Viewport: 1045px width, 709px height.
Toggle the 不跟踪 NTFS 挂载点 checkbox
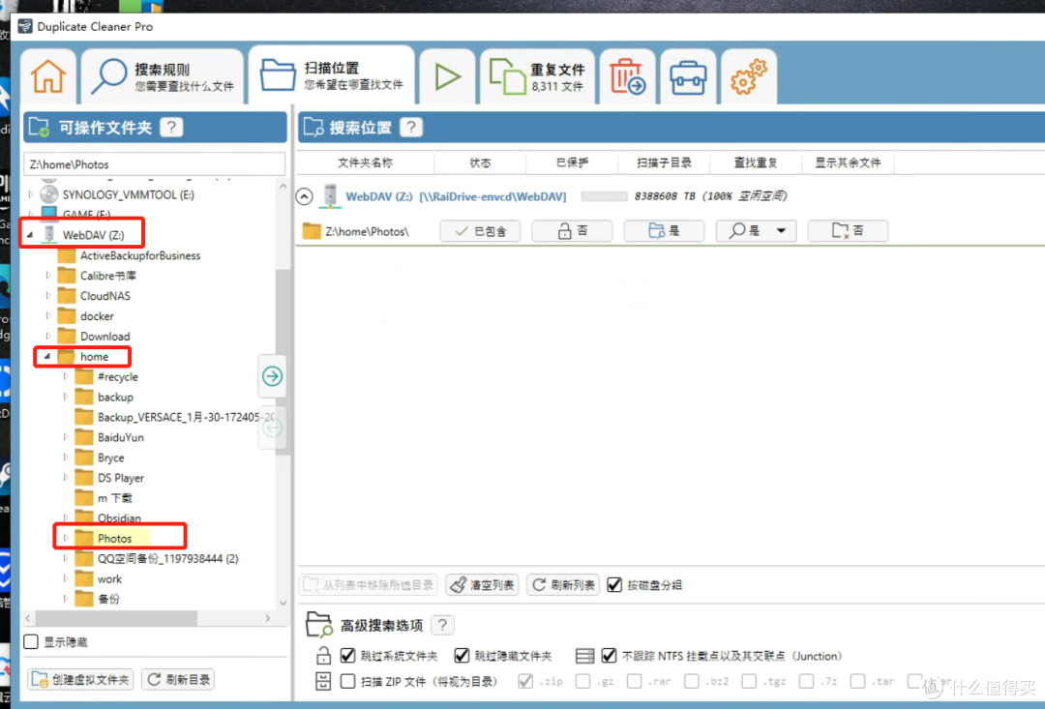pos(609,656)
